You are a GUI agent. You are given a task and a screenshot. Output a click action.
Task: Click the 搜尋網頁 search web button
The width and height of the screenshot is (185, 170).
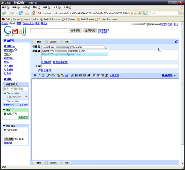(90, 30)
